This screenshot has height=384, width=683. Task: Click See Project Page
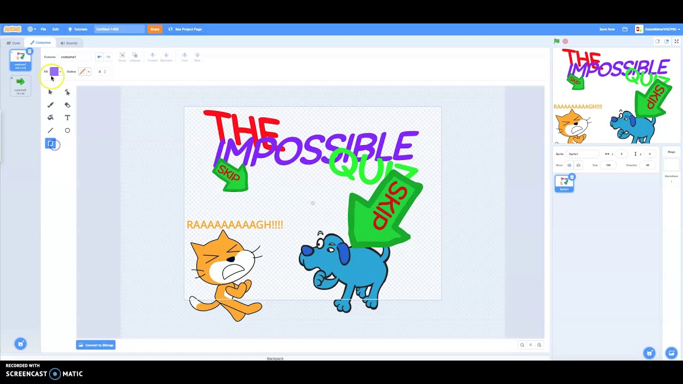[185, 29]
